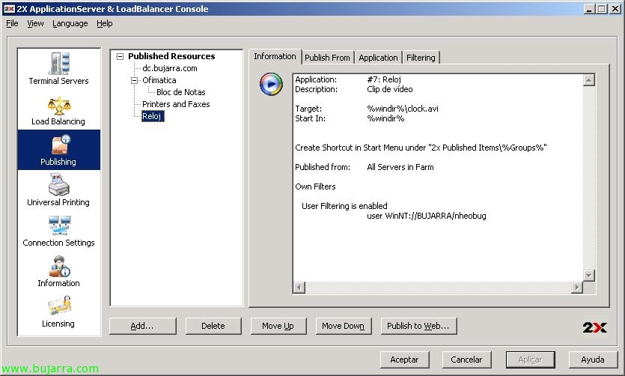Click the Licensing label

pyautogui.click(x=58, y=324)
